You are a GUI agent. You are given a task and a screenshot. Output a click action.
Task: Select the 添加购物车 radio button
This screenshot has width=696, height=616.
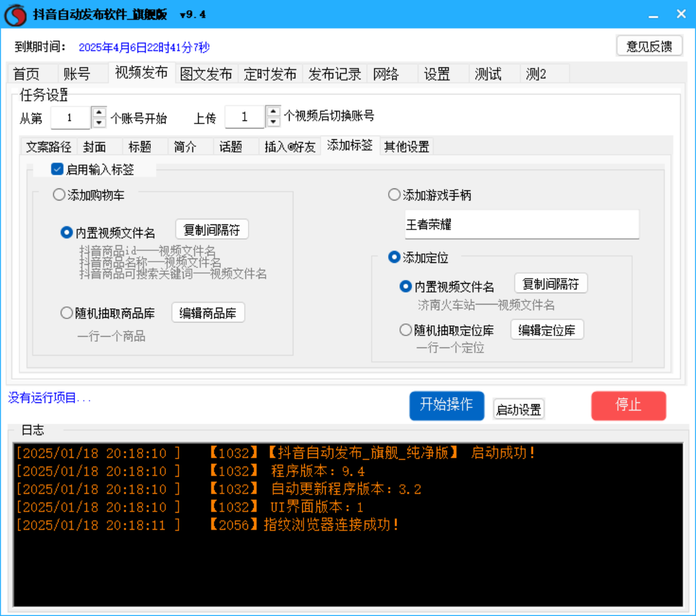[x=59, y=195]
